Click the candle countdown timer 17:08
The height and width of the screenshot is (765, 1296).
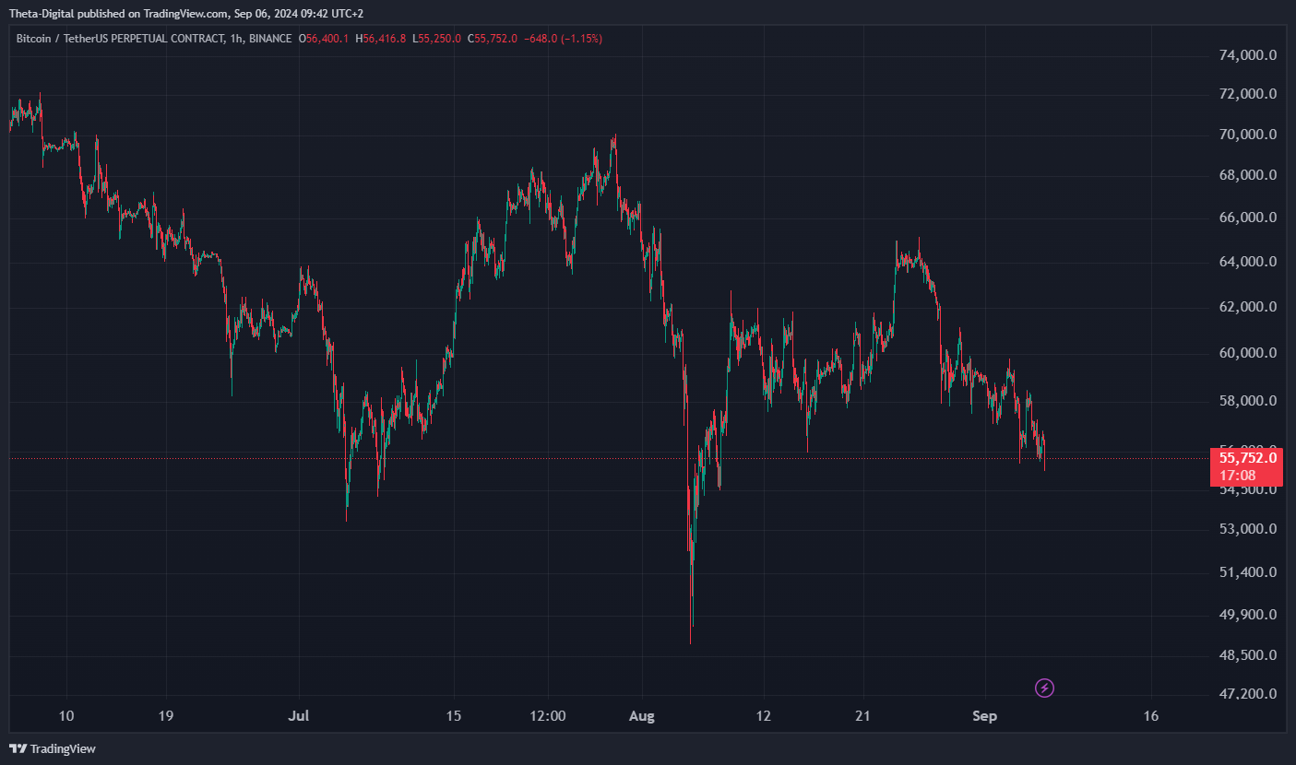click(1238, 476)
